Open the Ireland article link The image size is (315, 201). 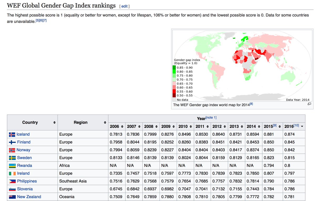[23, 174]
